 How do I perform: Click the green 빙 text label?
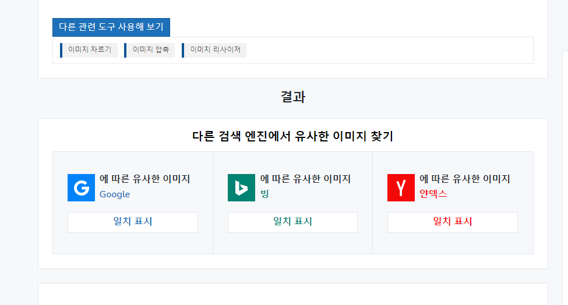click(265, 194)
